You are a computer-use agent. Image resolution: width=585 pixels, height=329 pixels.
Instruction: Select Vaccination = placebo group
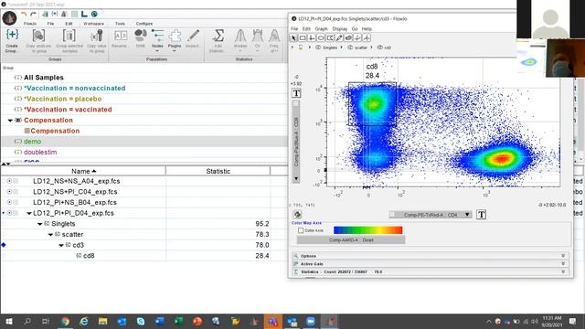63,99
